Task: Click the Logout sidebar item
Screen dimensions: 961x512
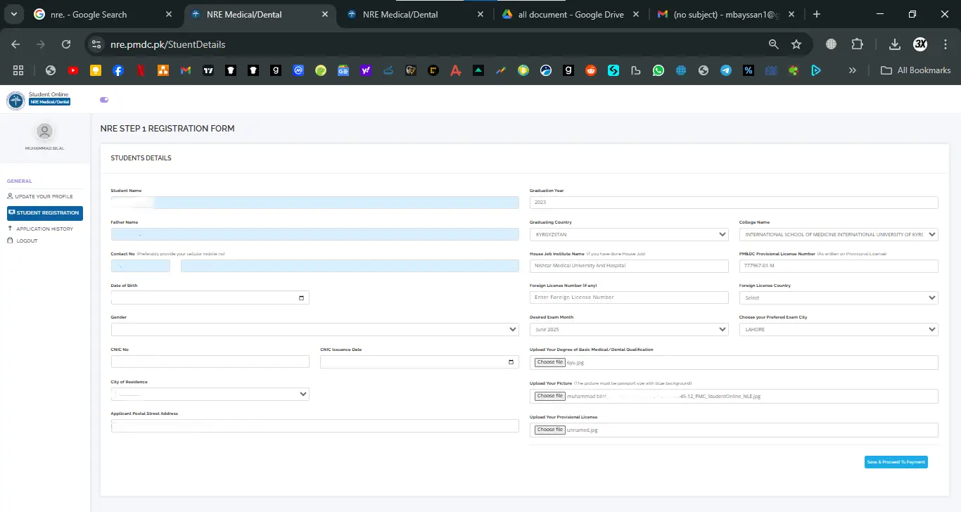Action: (27, 241)
